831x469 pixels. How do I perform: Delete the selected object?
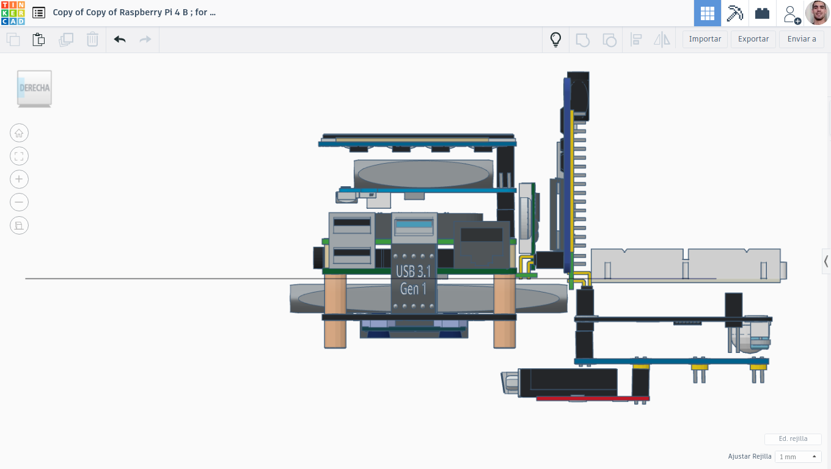click(92, 40)
